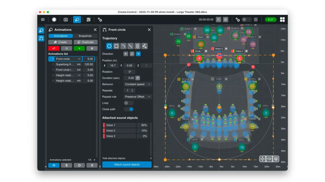Click the Y position field showing 0.05
Viewport: 325px width, 182px height.
point(129,65)
